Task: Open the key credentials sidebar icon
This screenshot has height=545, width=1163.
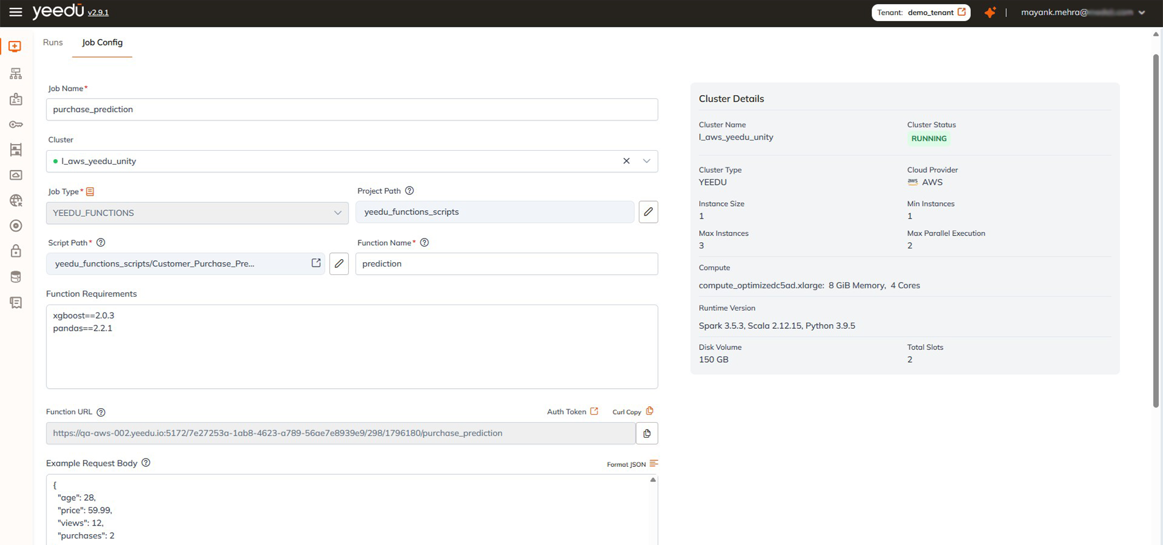Action: (16, 125)
